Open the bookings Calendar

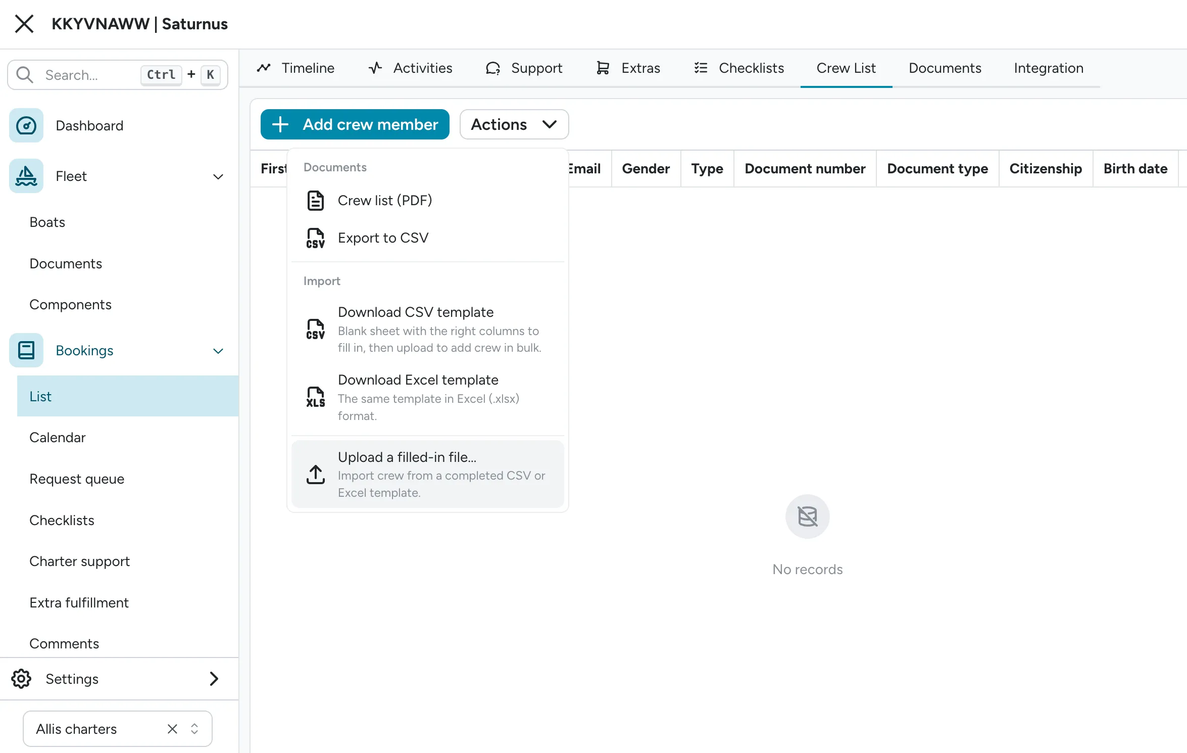[x=58, y=438]
